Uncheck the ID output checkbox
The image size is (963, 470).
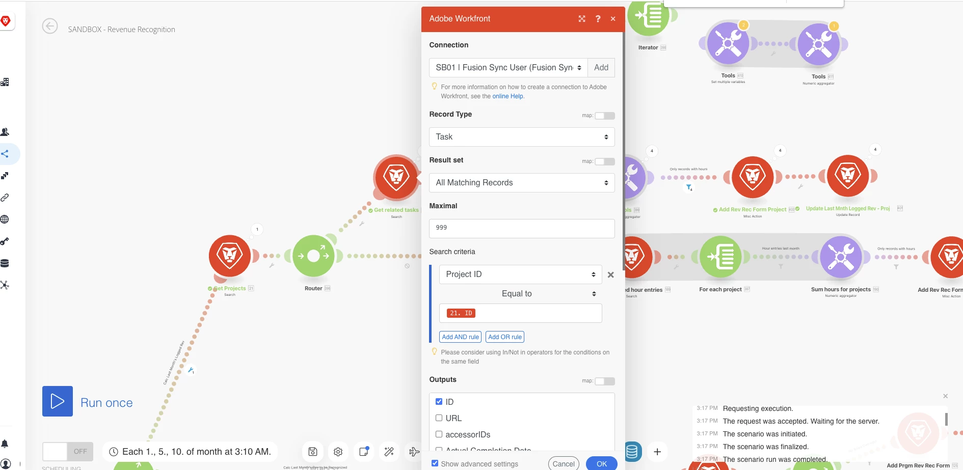pos(439,402)
